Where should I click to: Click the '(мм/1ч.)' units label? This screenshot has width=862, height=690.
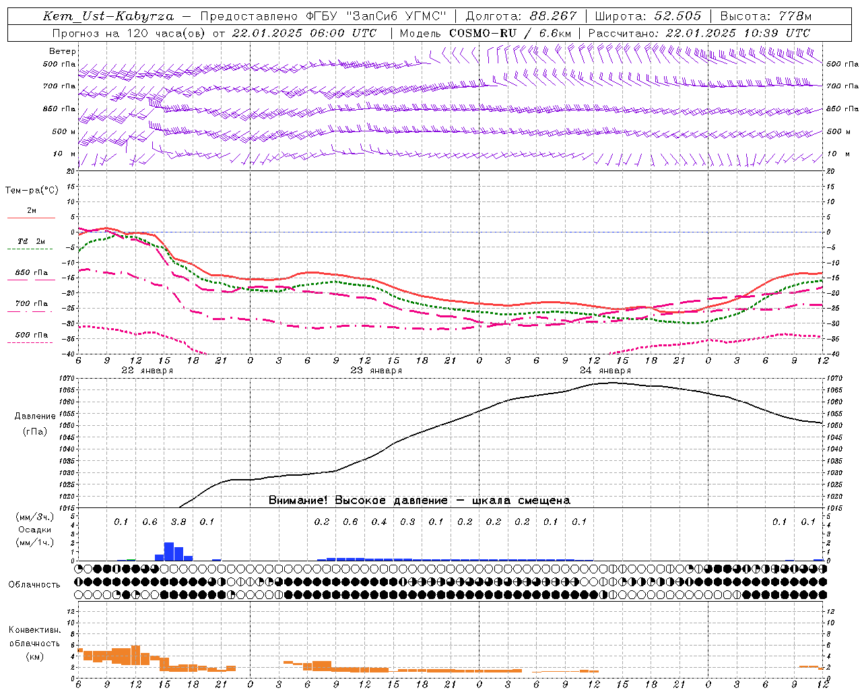coord(35,542)
